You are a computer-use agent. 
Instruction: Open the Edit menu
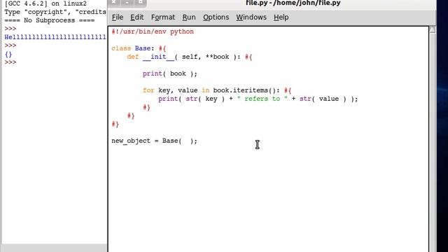click(137, 17)
